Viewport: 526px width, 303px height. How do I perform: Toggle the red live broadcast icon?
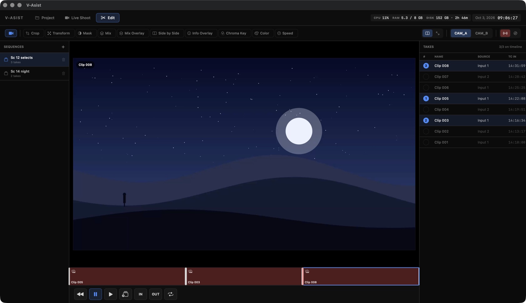coord(505,33)
